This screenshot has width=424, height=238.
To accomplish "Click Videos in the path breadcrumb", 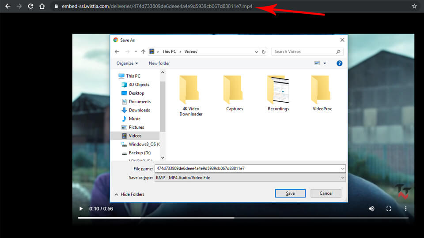I will coord(191,52).
